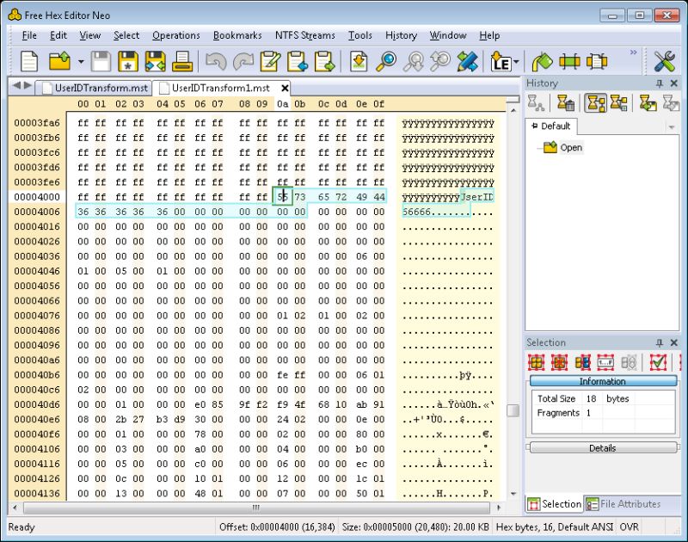Purge history with hourglass trash icon
This screenshot has height=542, width=688.
pyautogui.click(x=565, y=103)
